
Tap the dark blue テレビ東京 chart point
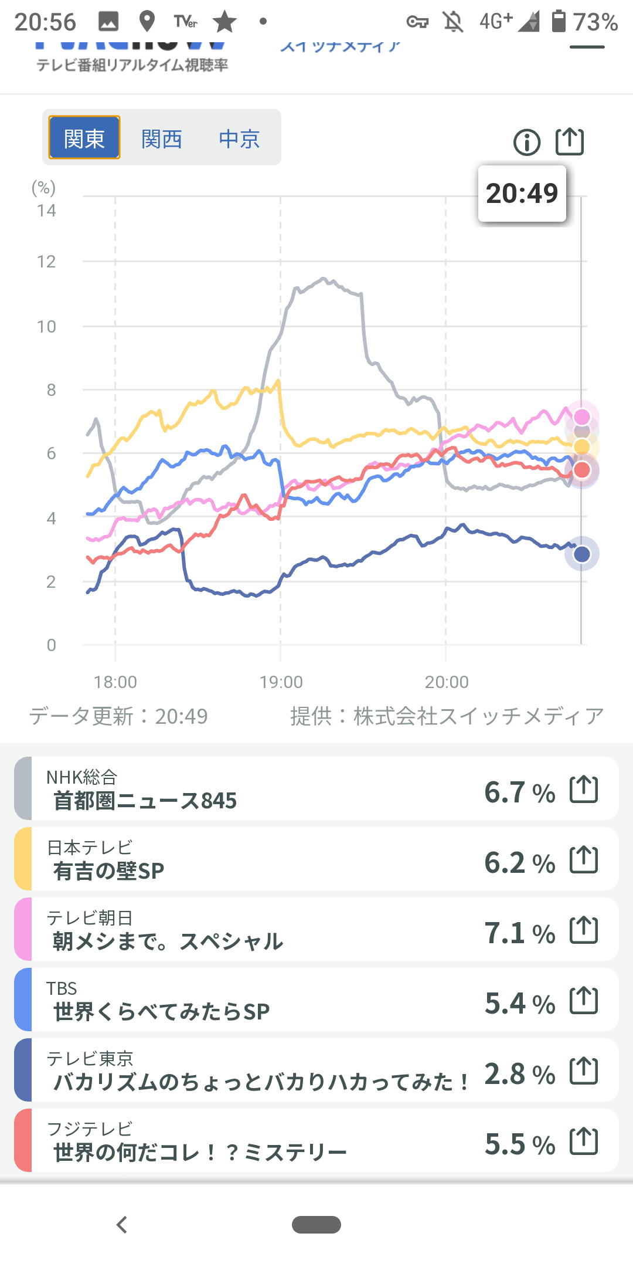click(x=581, y=554)
